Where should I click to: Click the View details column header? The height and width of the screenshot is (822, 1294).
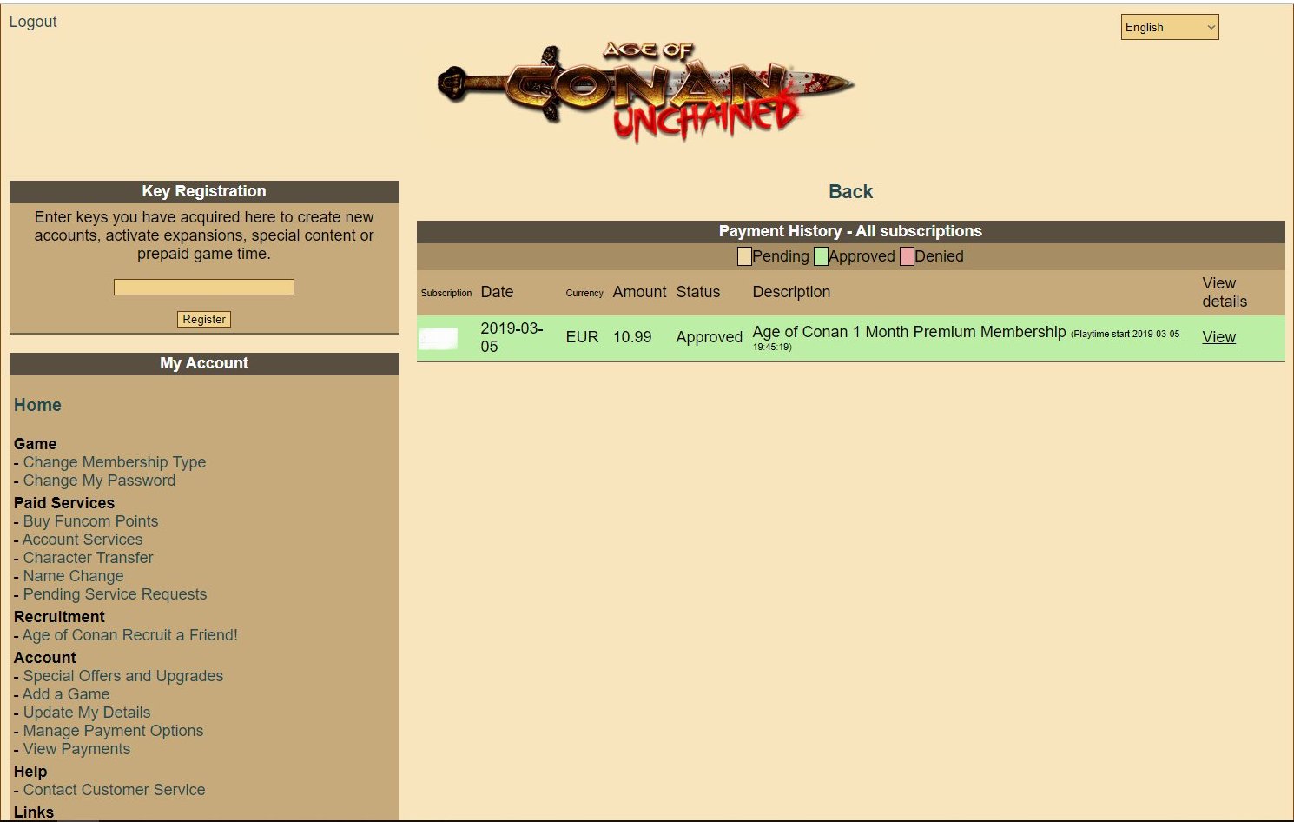[x=1225, y=292]
